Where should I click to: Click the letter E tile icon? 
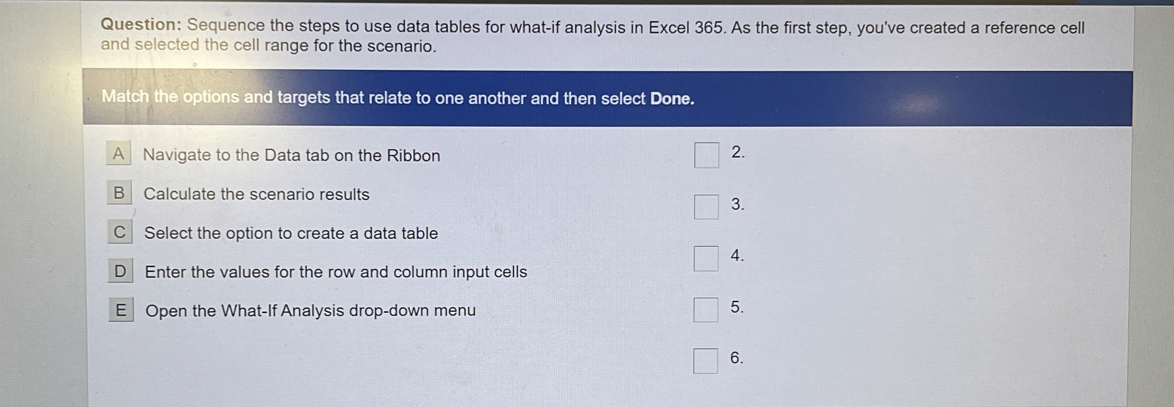120,312
